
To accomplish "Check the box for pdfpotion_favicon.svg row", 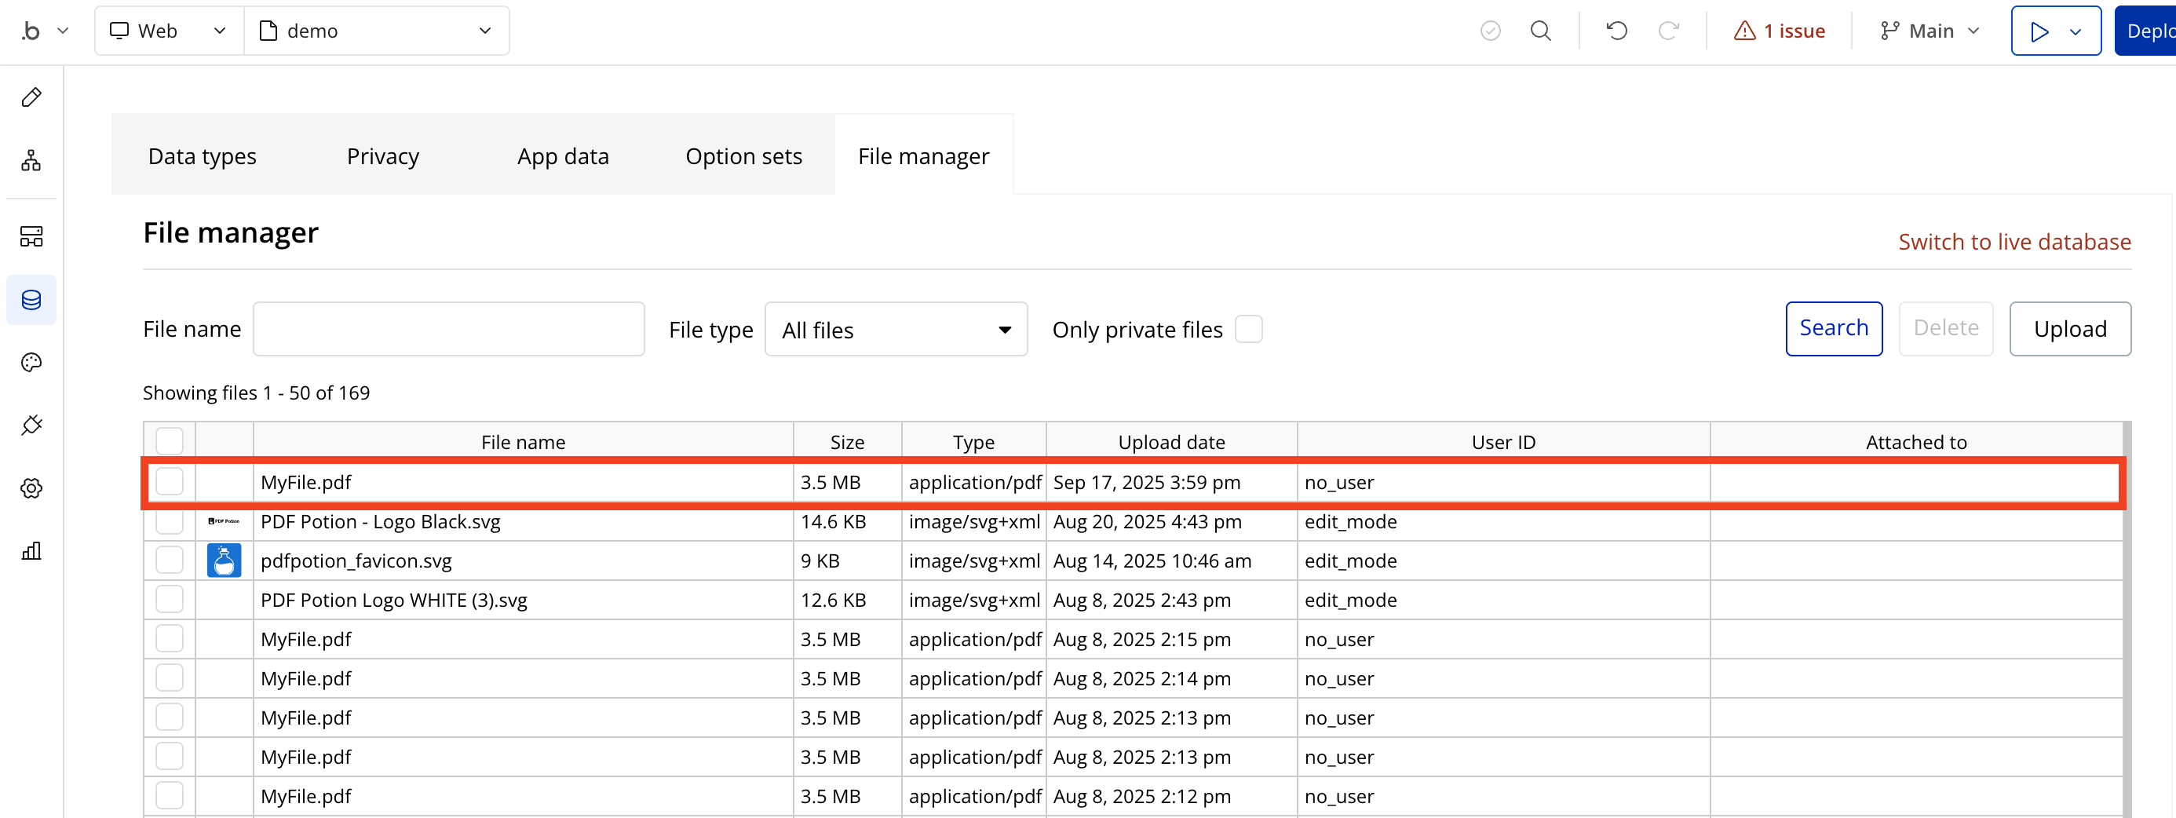I will (x=169, y=561).
